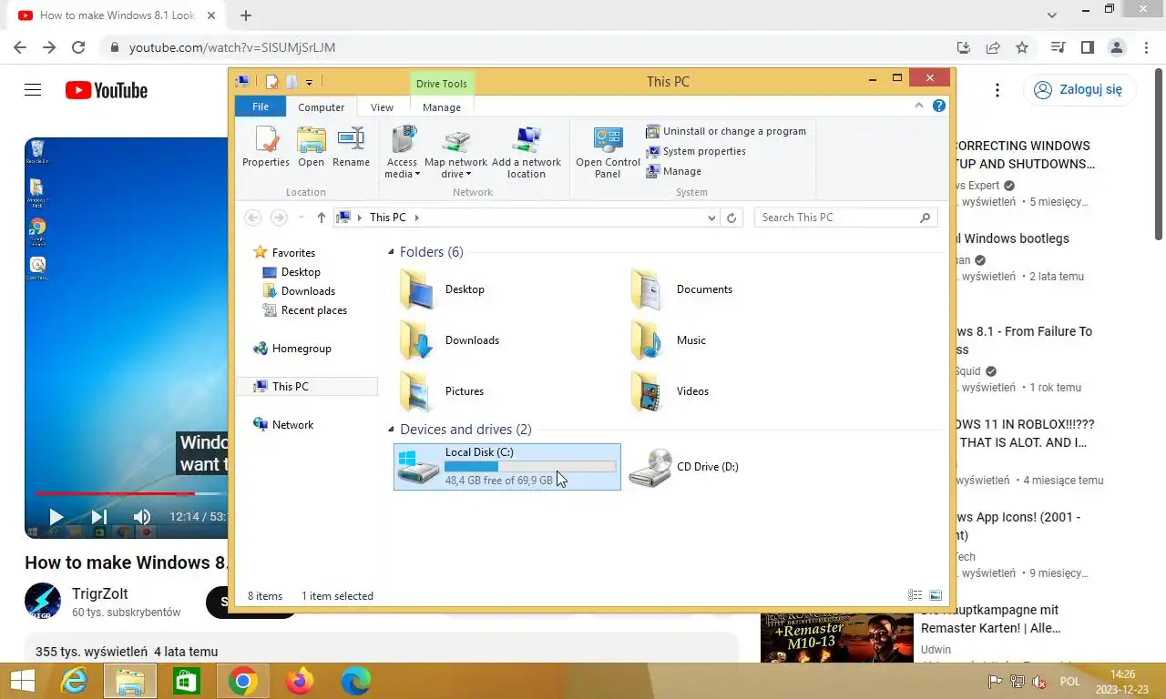
Task: Select Homegroup in navigation pane
Action: pyautogui.click(x=292, y=349)
